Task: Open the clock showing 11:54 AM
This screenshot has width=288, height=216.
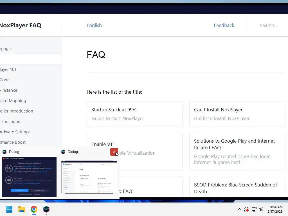Action: pyautogui.click(x=275, y=209)
